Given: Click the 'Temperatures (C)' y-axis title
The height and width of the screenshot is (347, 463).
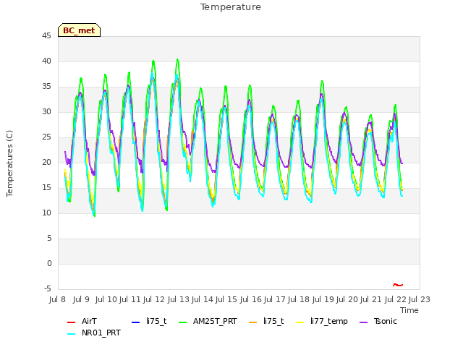Looking at the screenshot, I should coord(9,163).
